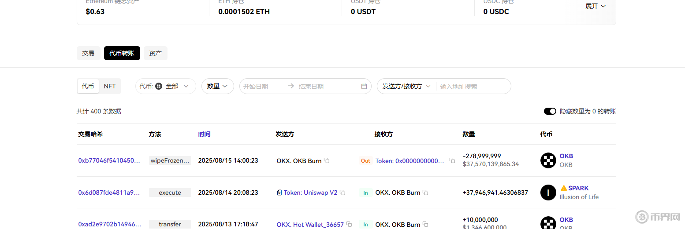Open the 代币: 全部 token filter dropdown
The width and height of the screenshot is (685, 229).
(165, 86)
